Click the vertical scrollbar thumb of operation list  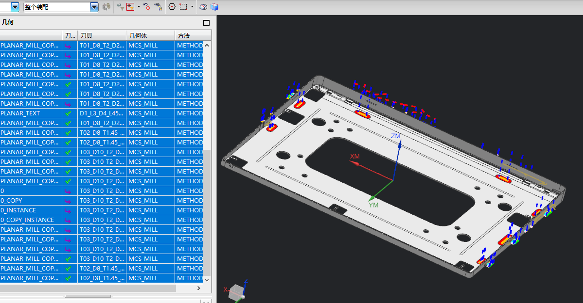coord(207,212)
